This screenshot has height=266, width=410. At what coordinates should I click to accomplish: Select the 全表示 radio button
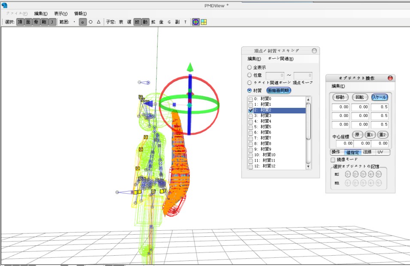click(249, 67)
